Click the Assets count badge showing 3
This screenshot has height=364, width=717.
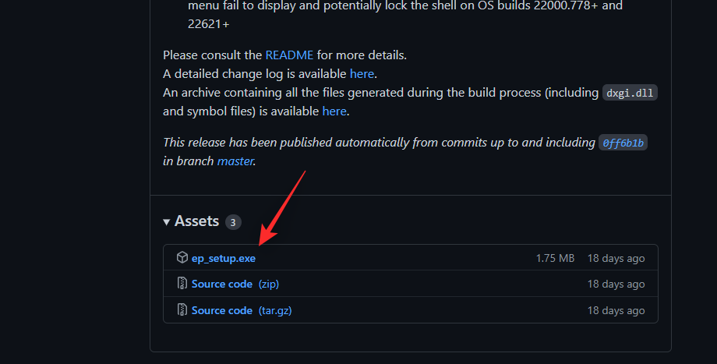pos(233,222)
